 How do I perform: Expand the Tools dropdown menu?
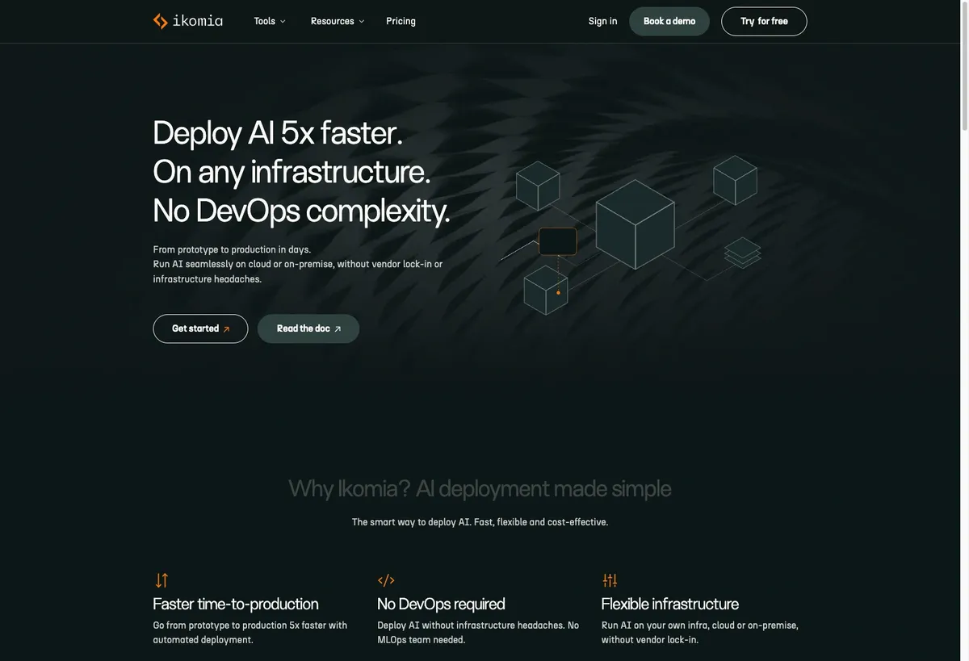[270, 21]
